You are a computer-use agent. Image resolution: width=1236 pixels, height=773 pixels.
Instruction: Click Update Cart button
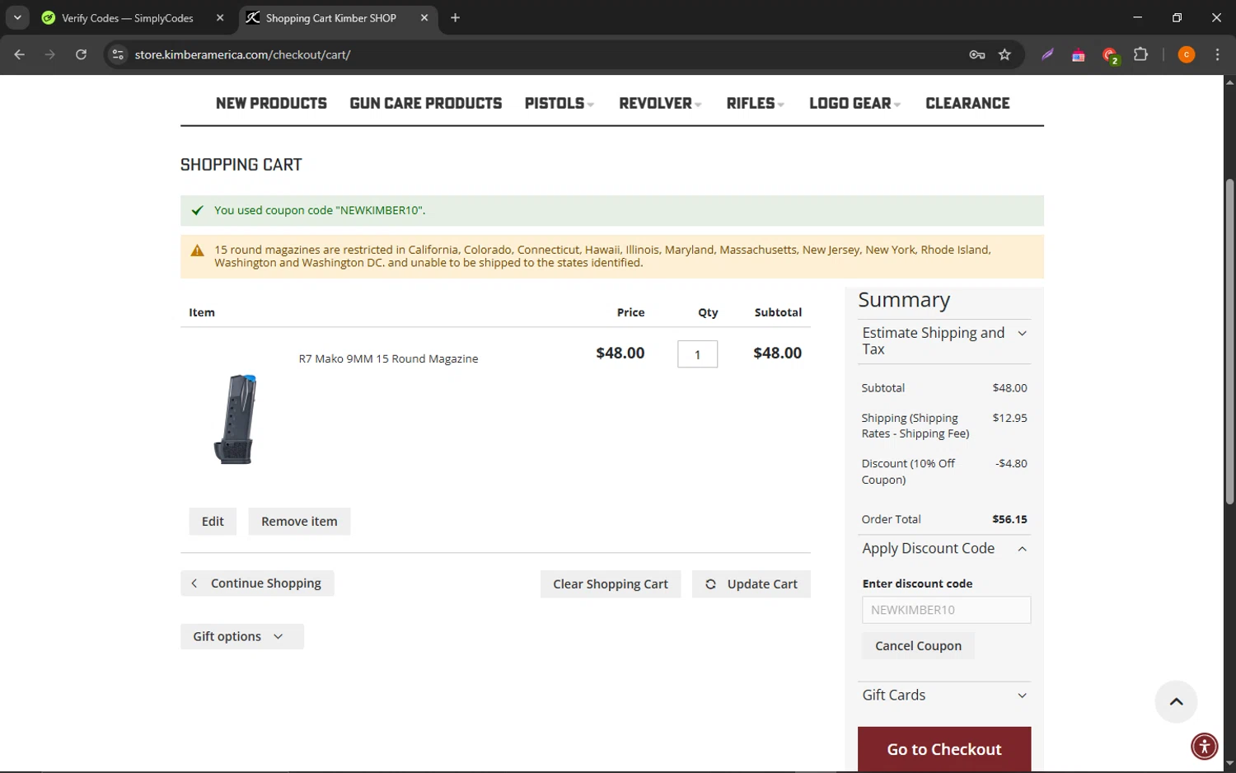751,584
